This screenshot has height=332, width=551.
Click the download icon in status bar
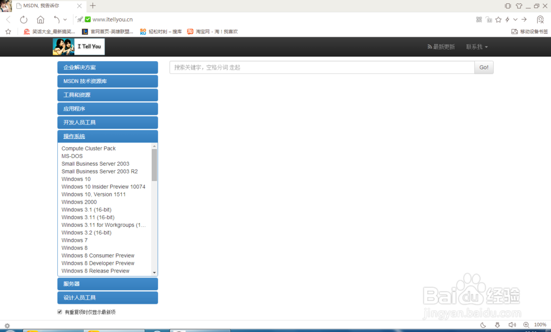click(497, 325)
